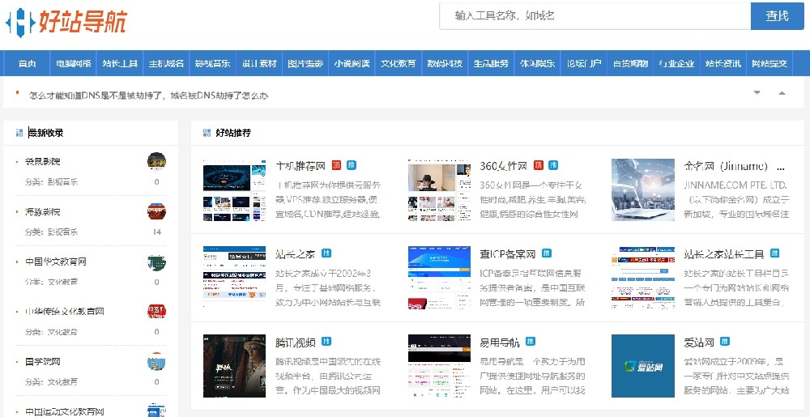Click the 好站导航 site logo

click(66, 22)
